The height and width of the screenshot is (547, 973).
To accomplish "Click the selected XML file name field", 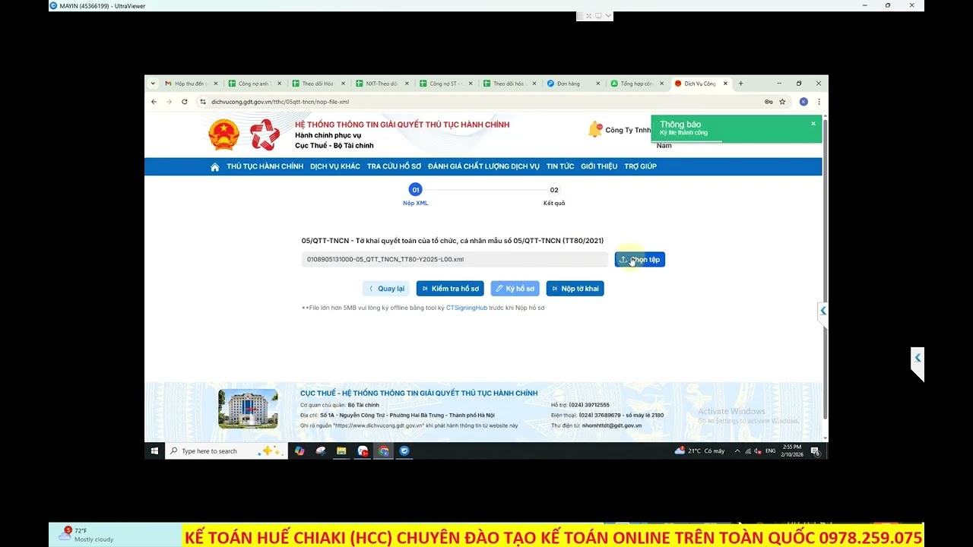I will (455, 260).
